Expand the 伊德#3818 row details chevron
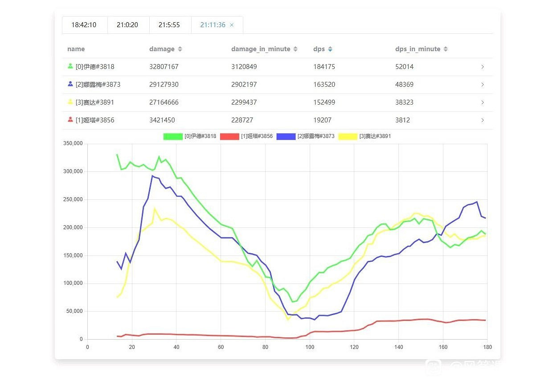541x381 pixels. (x=483, y=67)
